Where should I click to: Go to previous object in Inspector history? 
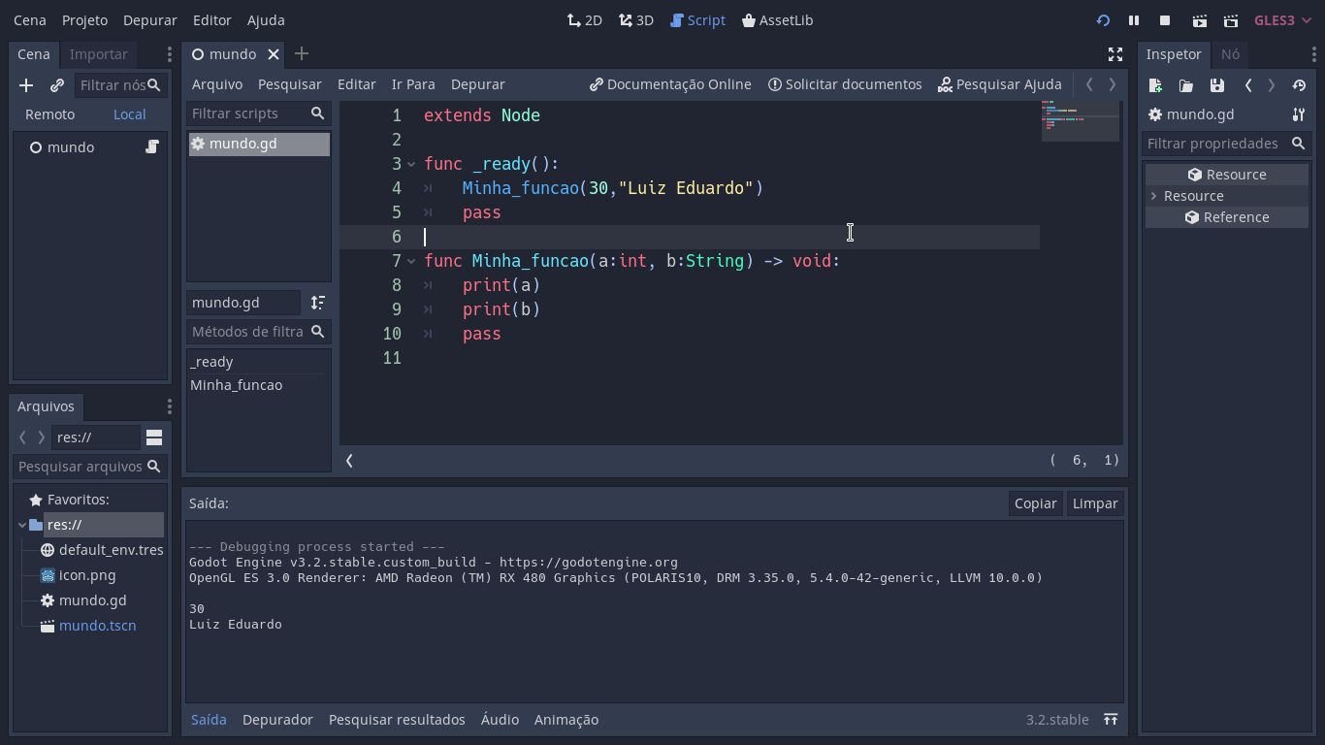(x=1248, y=85)
